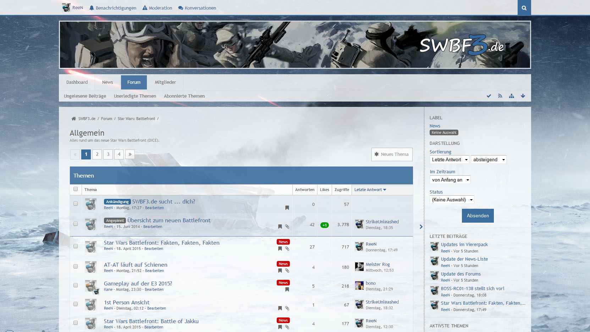Open the search magnifier button
590x332 pixels.
524,7
